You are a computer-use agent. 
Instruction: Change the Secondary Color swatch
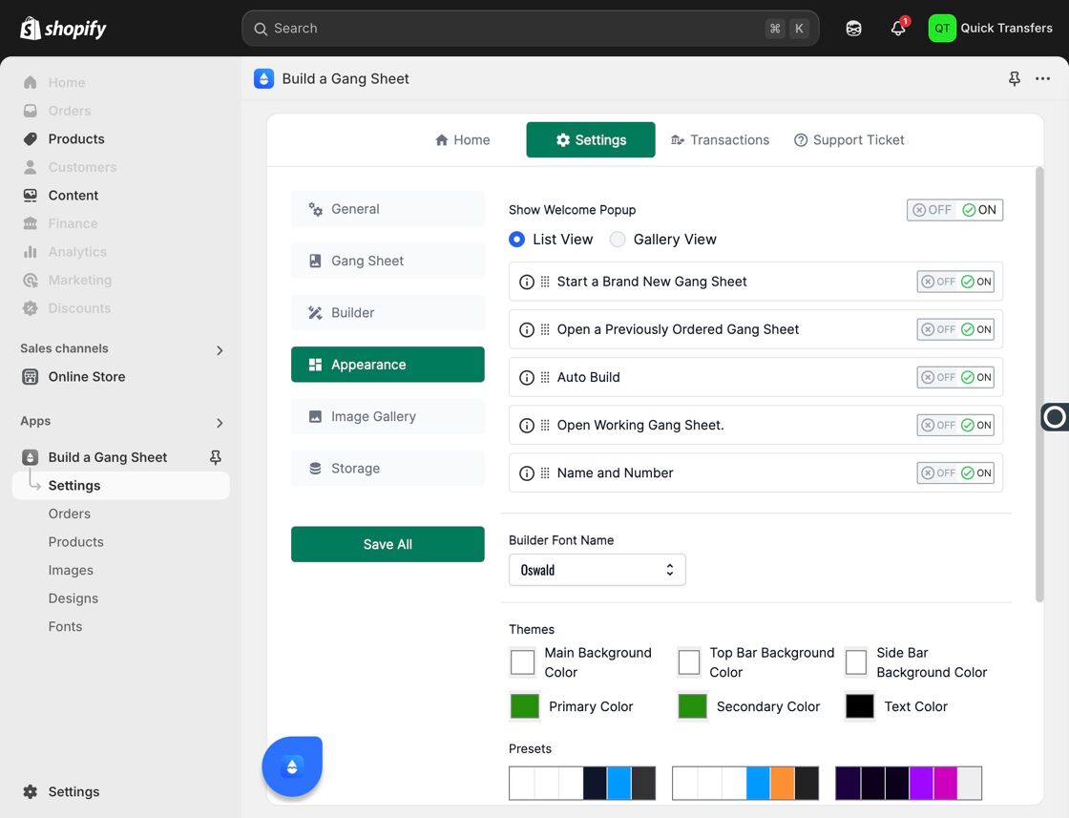pos(692,706)
